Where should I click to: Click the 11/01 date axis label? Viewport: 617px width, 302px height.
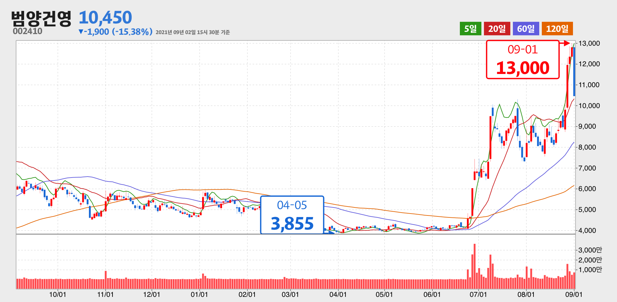point(105,295)
